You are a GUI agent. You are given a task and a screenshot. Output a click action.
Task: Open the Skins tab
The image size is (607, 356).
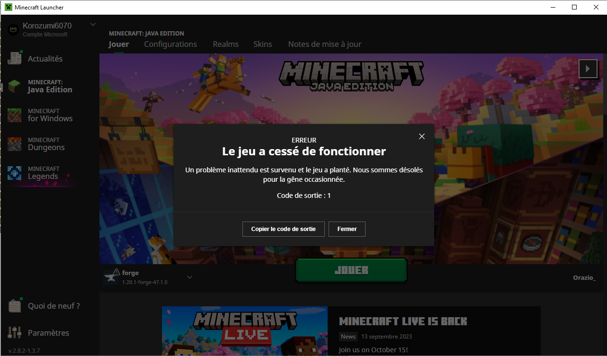pyautogui.click(x=263, y=44)
